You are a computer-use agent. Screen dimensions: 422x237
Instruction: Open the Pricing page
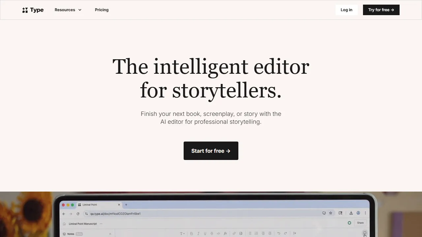[102, 10]
